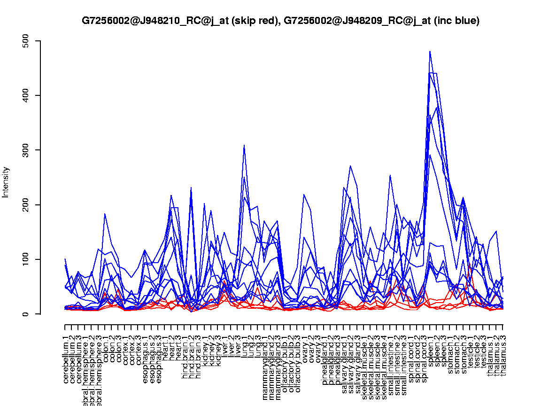Click the 200 tick label on y-axis
This screenshot has height=406, width=541.
pos(26,204)
